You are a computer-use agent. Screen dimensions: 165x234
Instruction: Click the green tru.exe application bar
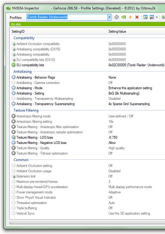coord(87,24)
